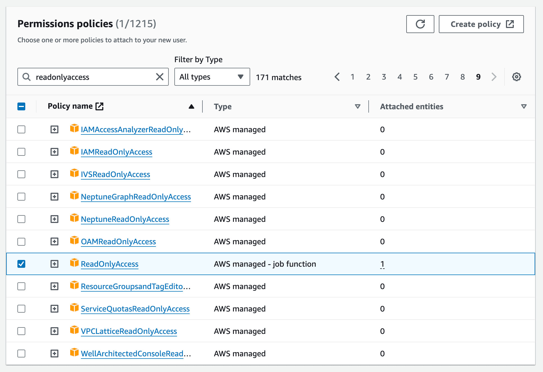Click the orange policy icon beside ReadOnlyAccess
Screen dimensions: 543x372
tap(74, 263)
